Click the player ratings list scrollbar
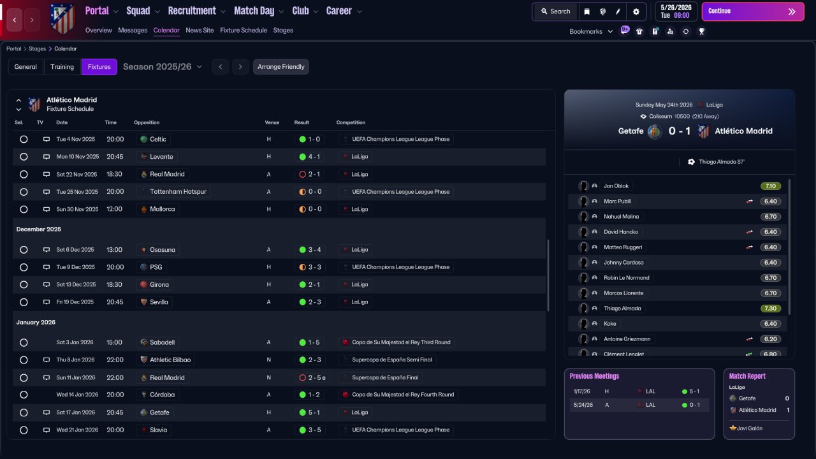This screenshot has width=816, height=459. pos(789,247)
